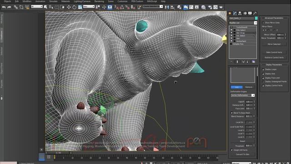The image size is (291, 164).
Task: Enable Display Unassigned Points
Action: [x=263, y=82]
